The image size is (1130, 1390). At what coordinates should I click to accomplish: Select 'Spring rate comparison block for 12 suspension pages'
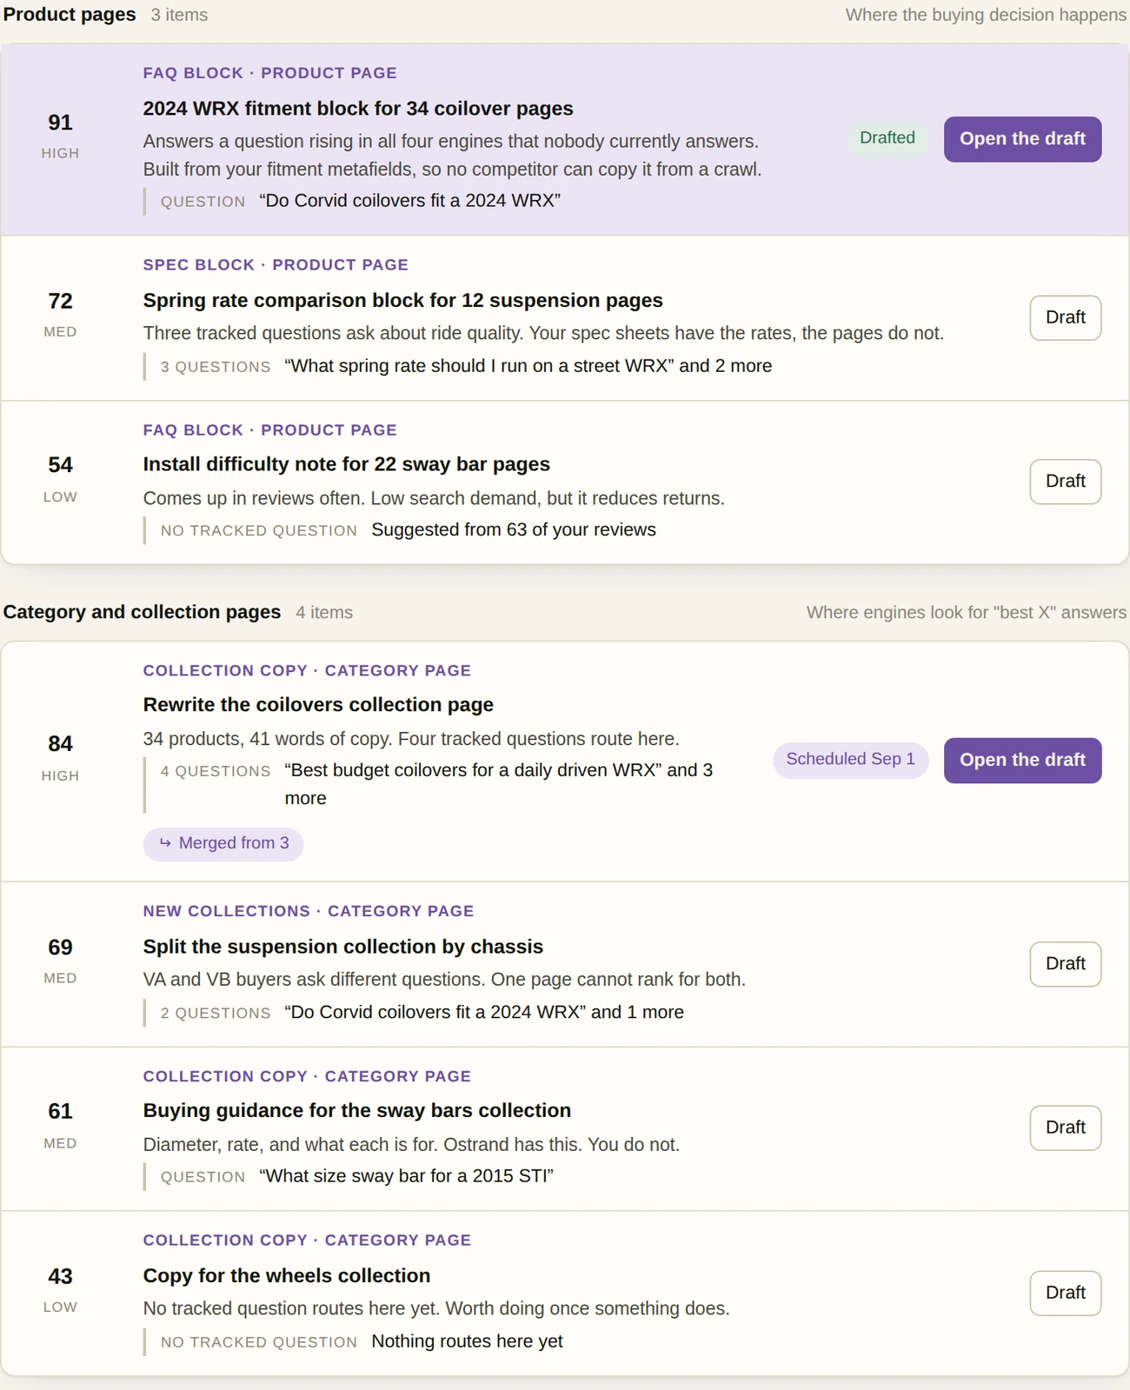(402, 300)
